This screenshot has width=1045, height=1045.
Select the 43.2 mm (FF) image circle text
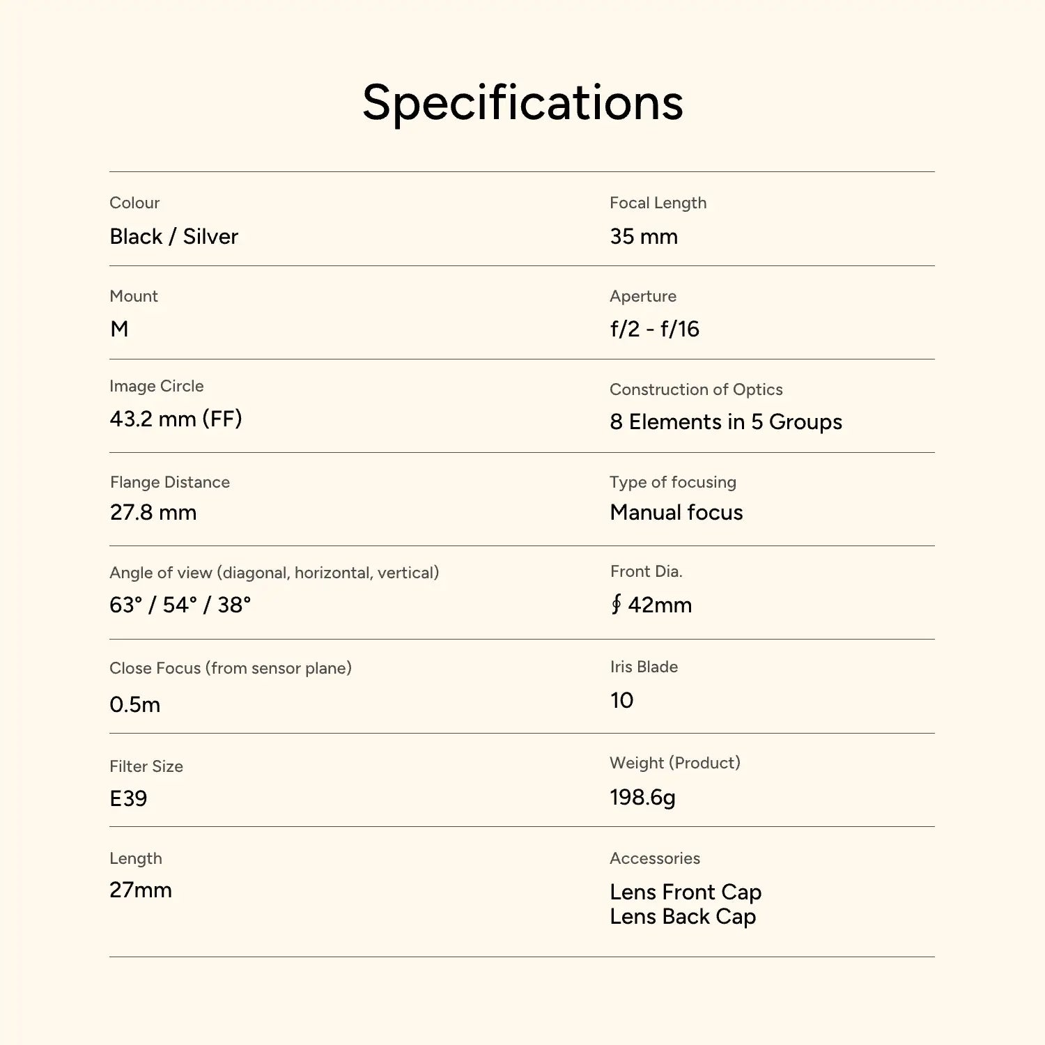[x=176, y=419]
